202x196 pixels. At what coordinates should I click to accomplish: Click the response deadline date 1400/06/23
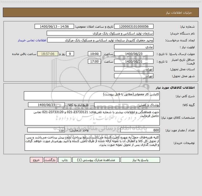point(134,54)
